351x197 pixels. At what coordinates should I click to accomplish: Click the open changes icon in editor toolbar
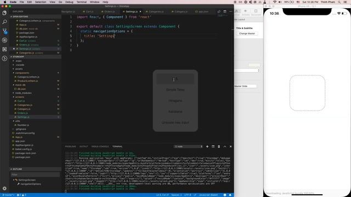pyautogui.click(x=219, y=11)
